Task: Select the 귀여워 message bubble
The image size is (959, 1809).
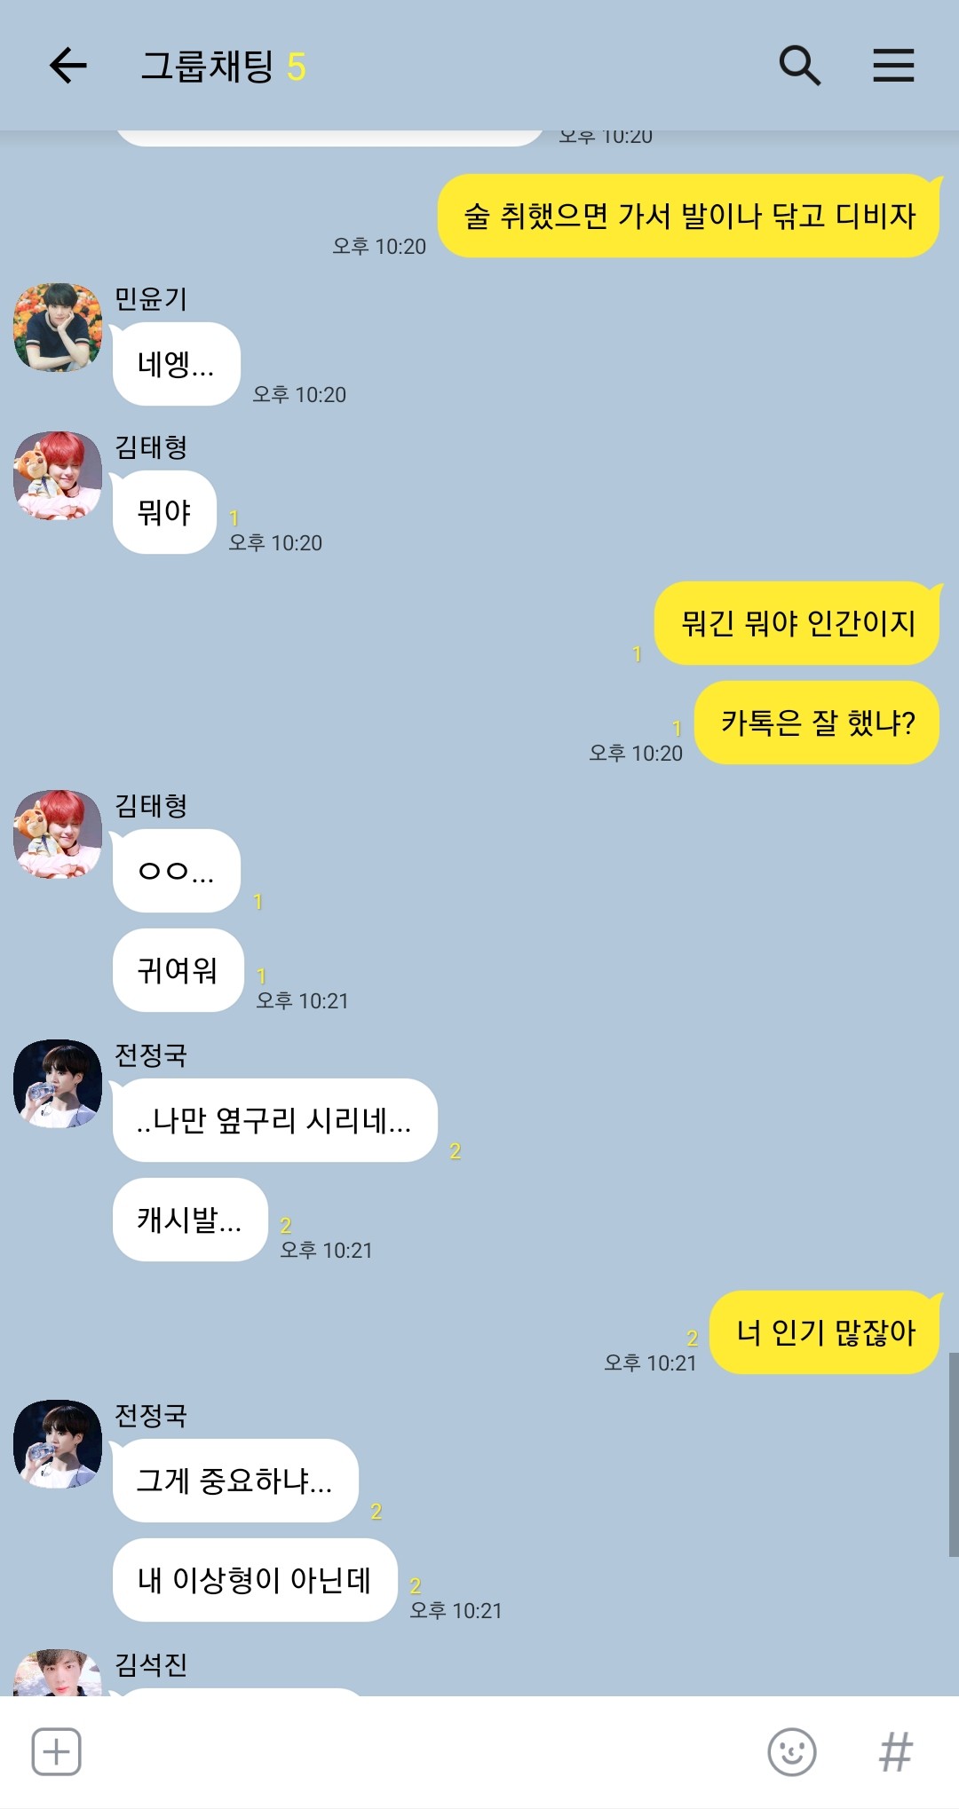Action: point(178,970)
